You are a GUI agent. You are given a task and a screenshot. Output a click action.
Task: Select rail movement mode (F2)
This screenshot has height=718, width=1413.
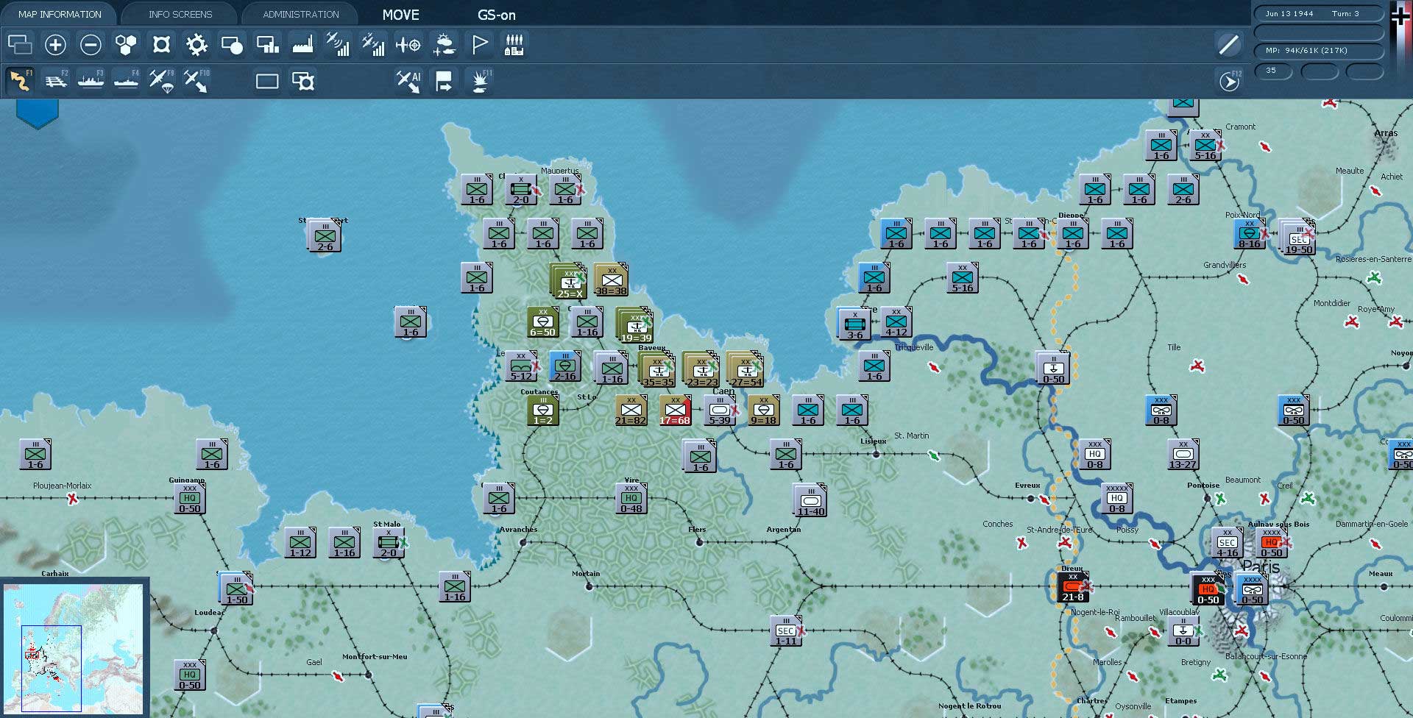(x=55, y=81)
